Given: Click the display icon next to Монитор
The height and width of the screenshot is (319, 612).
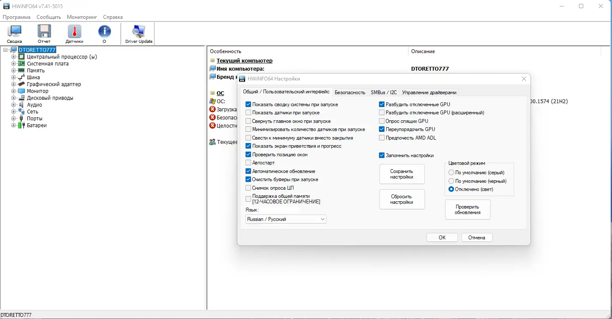Looking at the screenshot, I should [21, 91].
